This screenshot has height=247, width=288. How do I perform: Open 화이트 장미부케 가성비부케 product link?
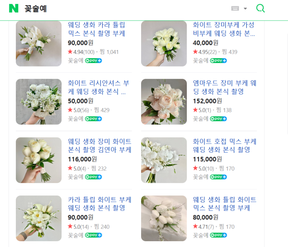pos(224,29)
